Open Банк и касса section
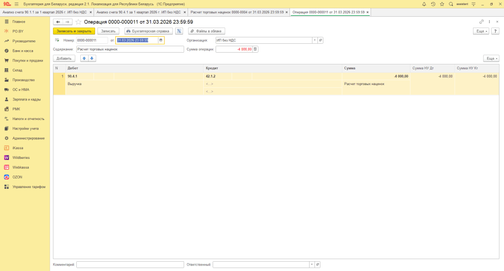504x271 pixels. point(23,51)
